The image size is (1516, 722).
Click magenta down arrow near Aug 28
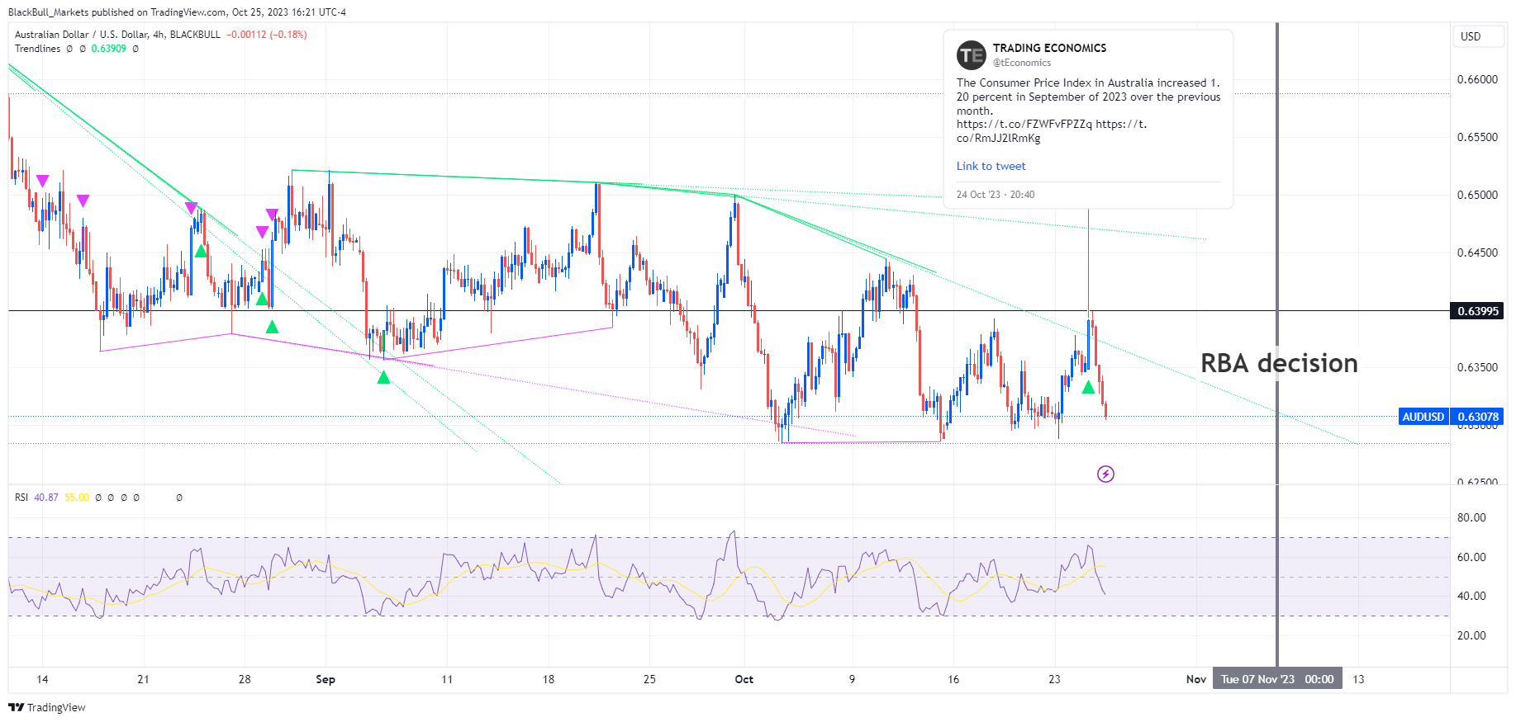coord(262,232)
